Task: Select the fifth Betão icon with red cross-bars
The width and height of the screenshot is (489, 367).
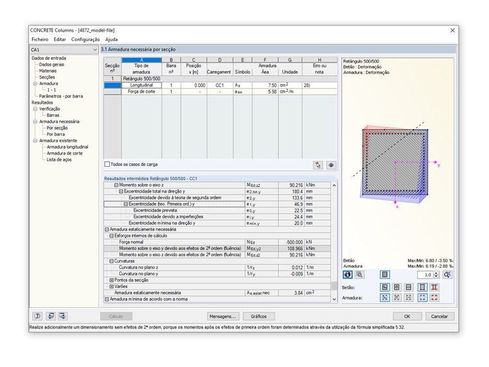Action: point(434,287)
